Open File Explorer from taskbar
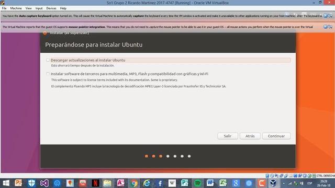Image resolution: width=335 pixels, height=188 pixels. click(x=107, y=183)
